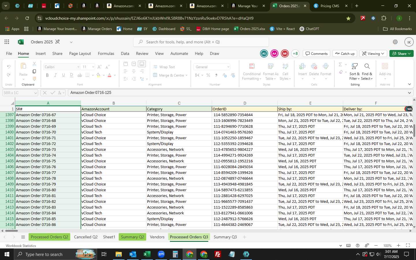Click the Cut scissors icon
This screenshot has height=260, width=416.
click(34, 64)
